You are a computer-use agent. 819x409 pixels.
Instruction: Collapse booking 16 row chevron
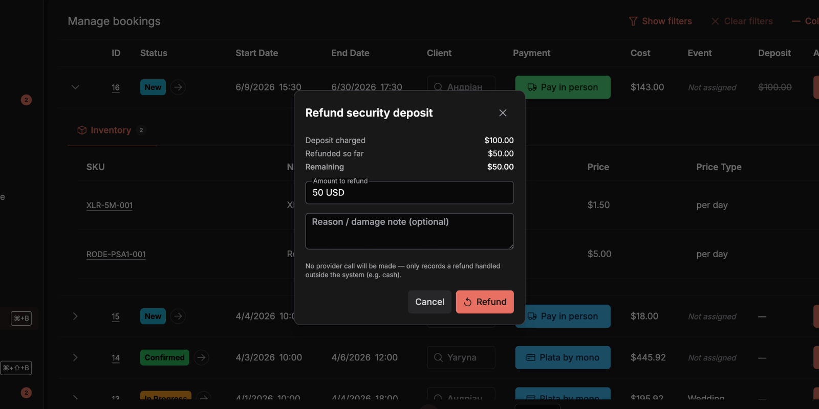tap(75, 87)
